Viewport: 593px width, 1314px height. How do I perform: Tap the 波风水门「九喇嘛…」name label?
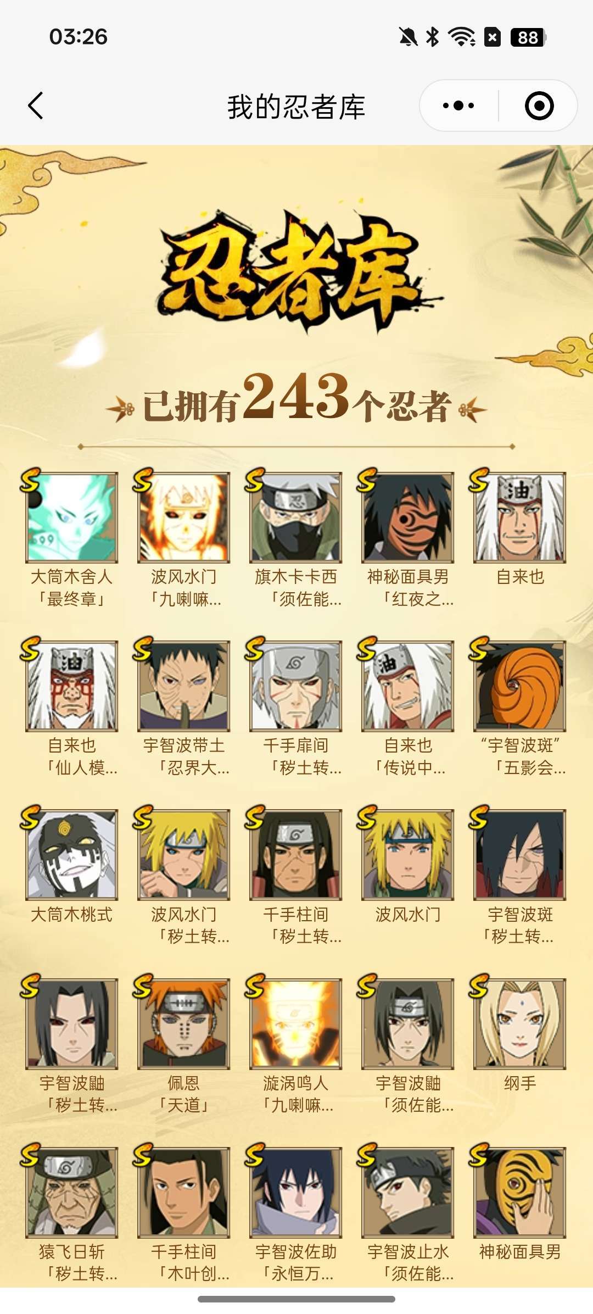[184, 588]
